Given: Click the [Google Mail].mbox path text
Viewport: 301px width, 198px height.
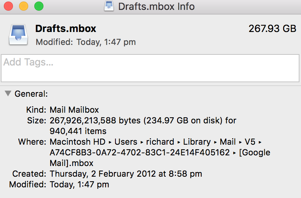Looking at the screenshot, I should tap(71, 163).
